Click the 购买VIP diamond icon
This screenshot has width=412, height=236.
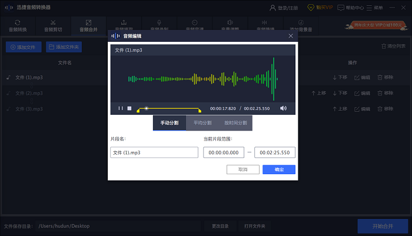(311, 8)
